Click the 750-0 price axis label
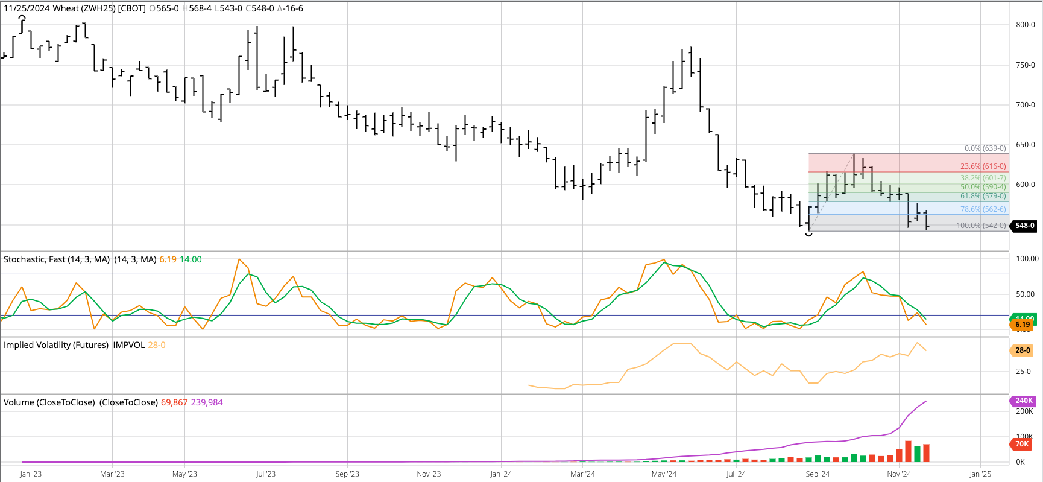Image resolution: width=1043 pixels, height=482 pixels. [1025, 65]
